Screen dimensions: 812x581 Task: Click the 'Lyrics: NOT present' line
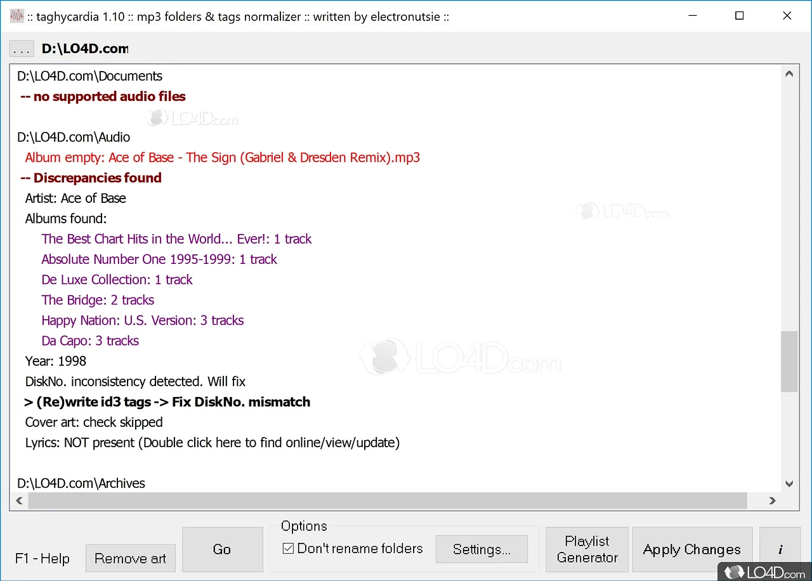coord(213,442)
